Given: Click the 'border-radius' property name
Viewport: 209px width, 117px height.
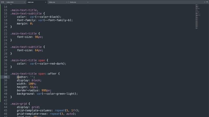Looking at the screenshot, I should click(x=27, y=90).
